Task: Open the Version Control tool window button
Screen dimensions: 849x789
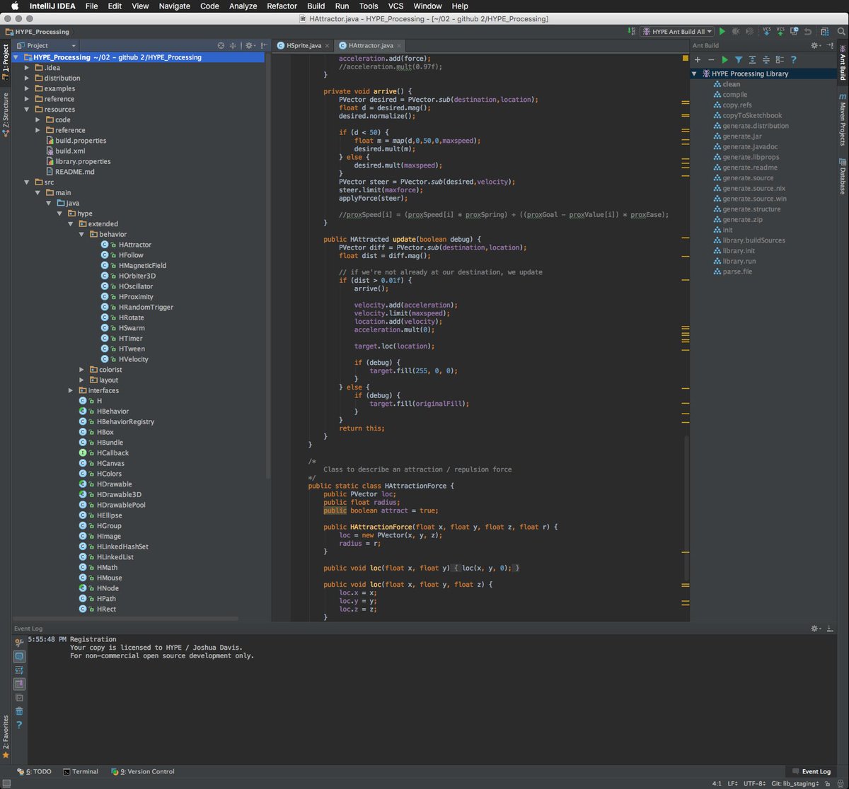Action: coord(143,771)
